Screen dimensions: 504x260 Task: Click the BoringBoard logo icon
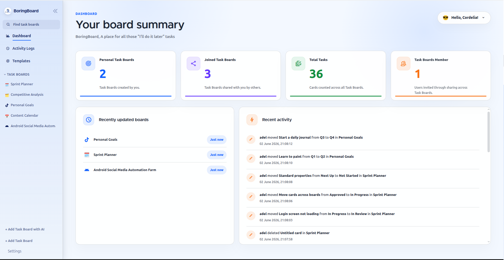(8, 11)
